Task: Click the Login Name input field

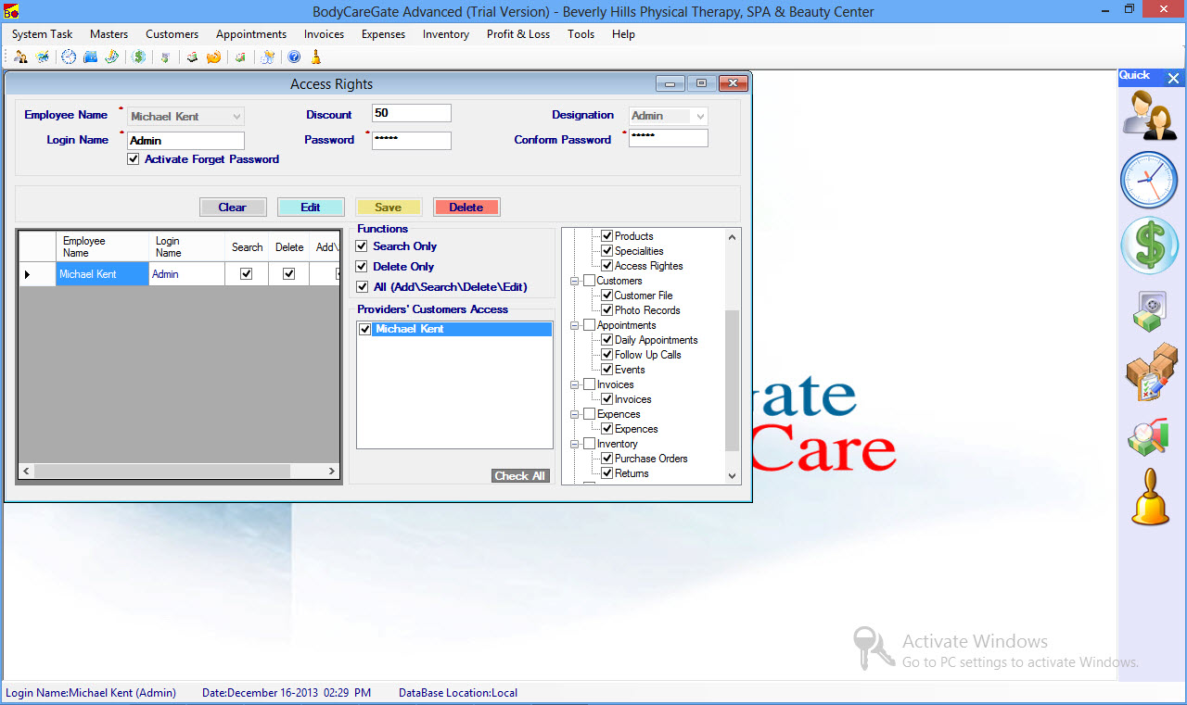Action: (x=185, y=141)
